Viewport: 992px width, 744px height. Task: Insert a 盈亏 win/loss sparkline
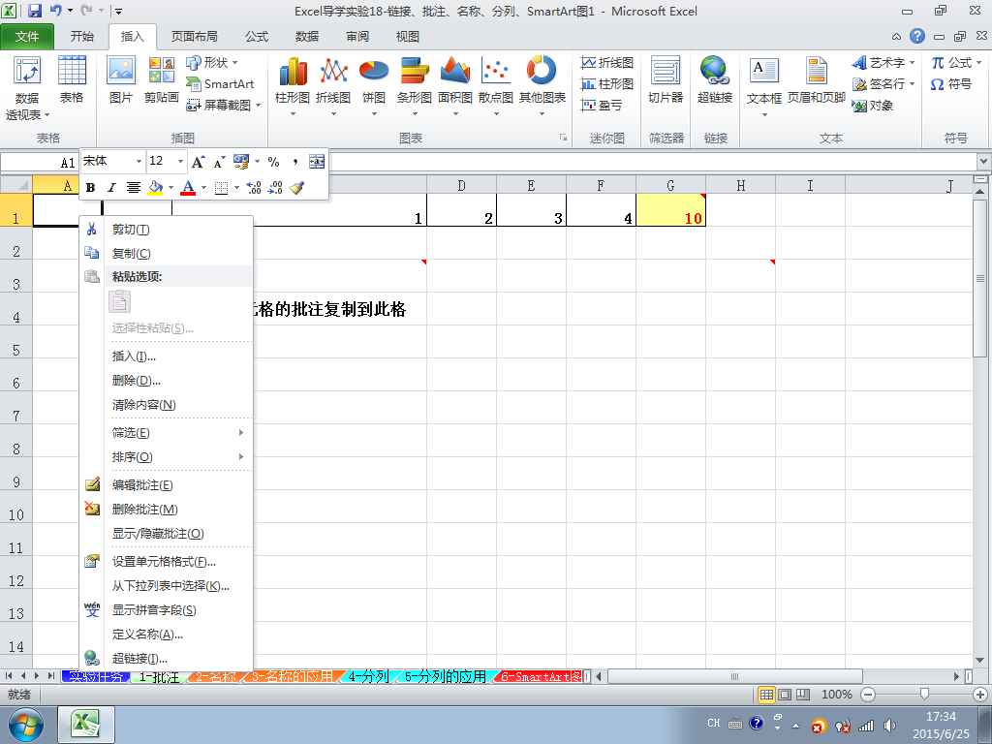click(x=602, y=105)
